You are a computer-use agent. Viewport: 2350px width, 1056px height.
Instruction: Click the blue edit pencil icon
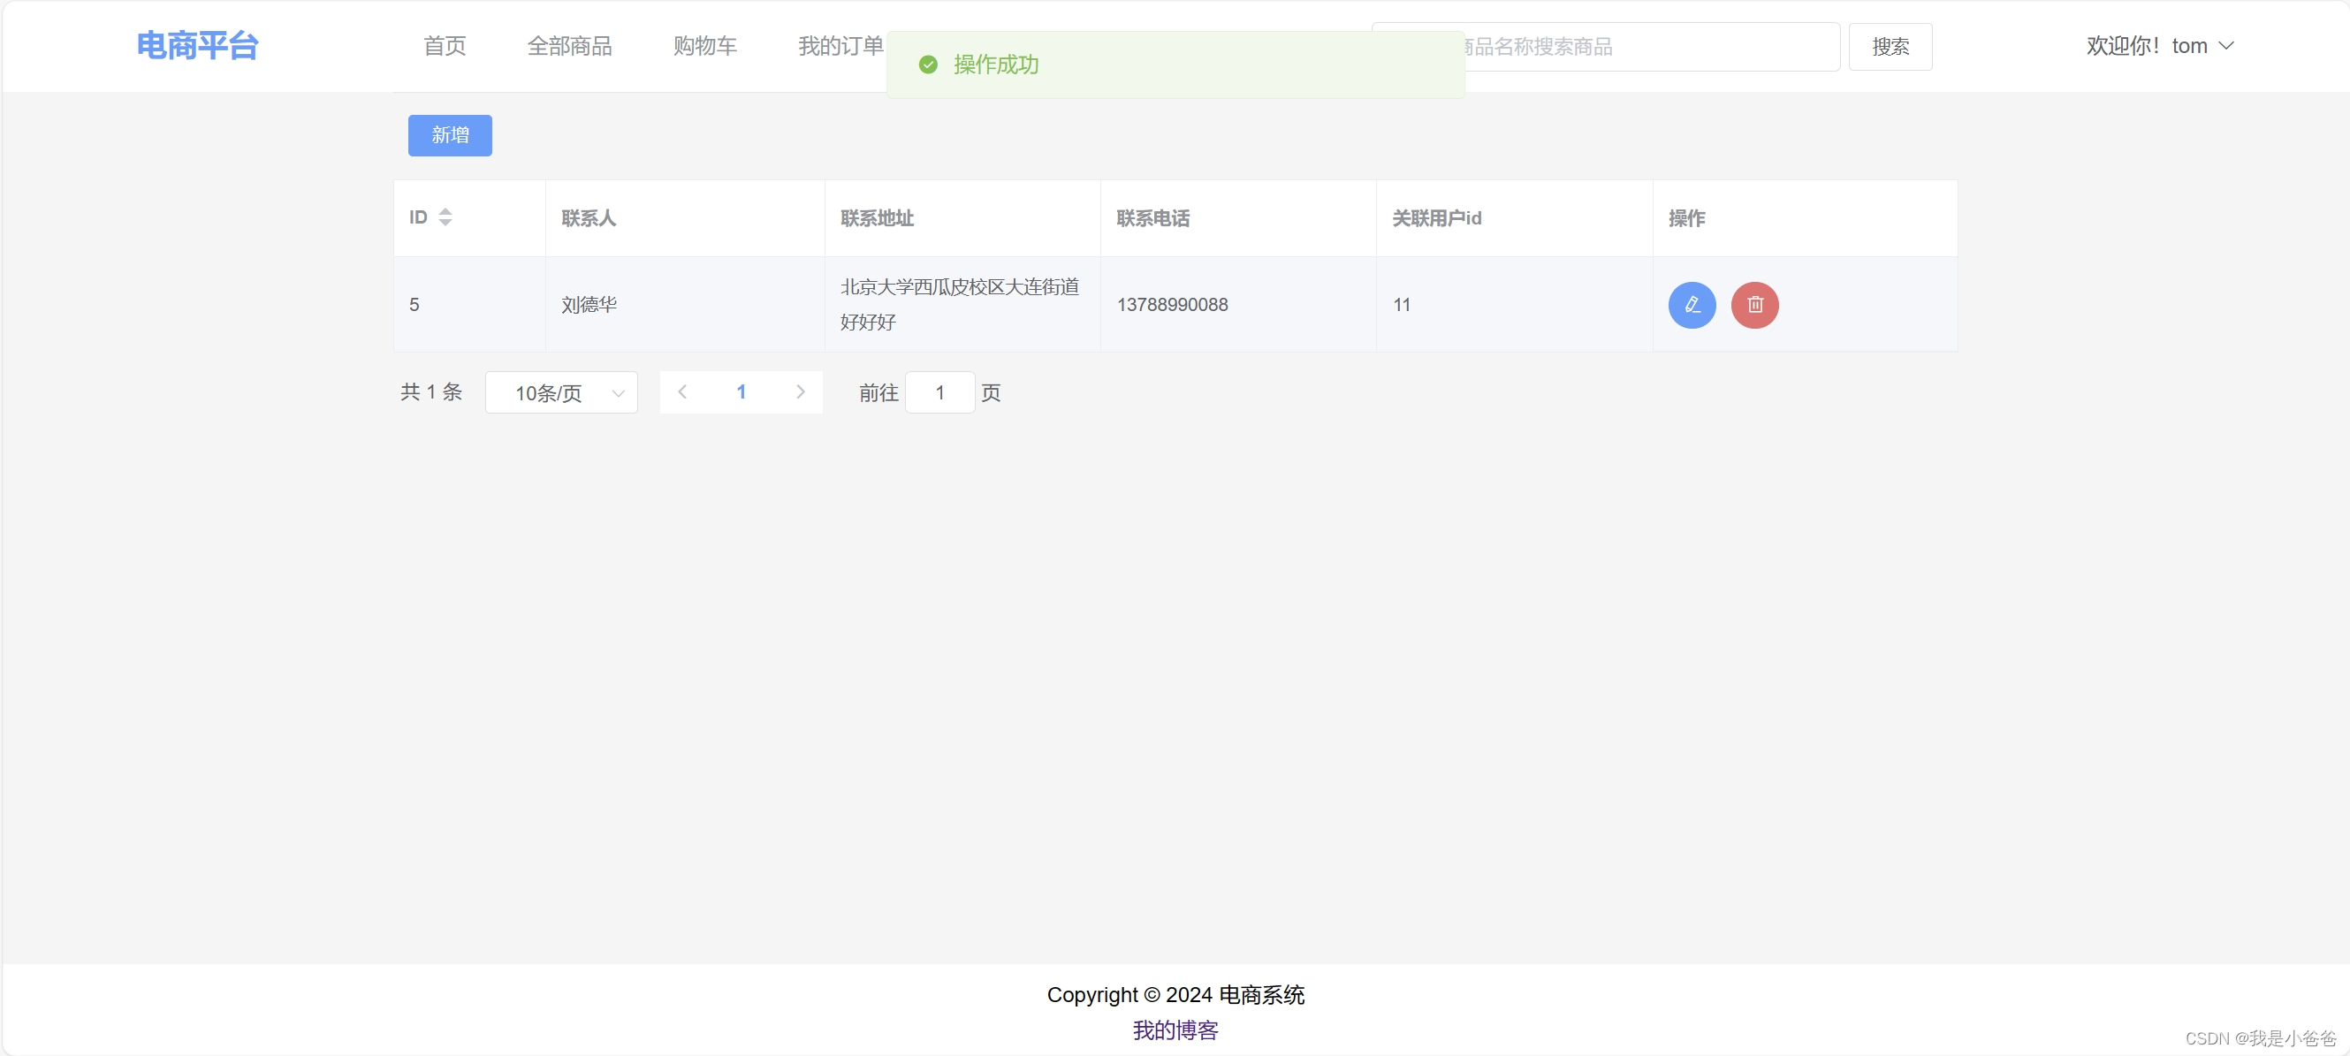click(1692, 305)
